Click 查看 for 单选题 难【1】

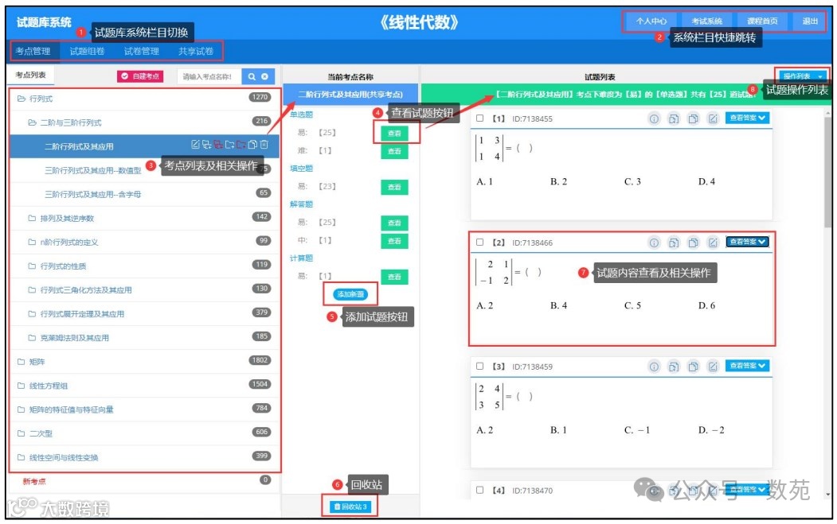tap(394, 151)
